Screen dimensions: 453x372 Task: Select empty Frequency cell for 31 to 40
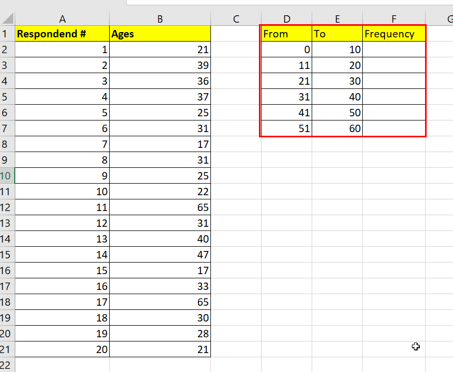[x=394, y=97]
